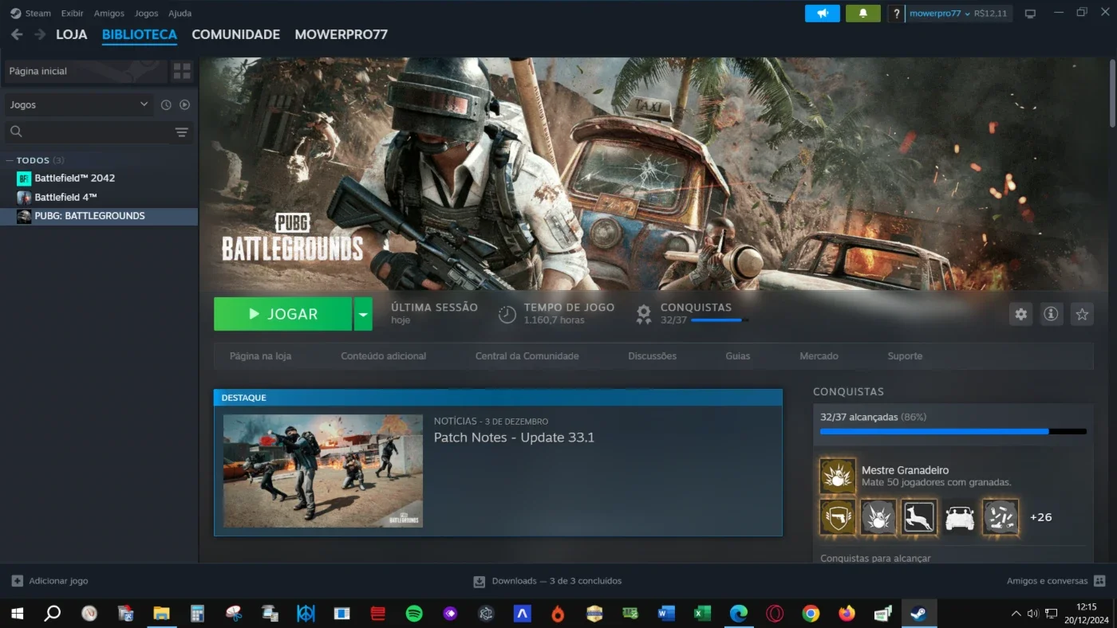Viewport: 1117px width, 628px height.
Task: Start PUBG with the JOGAR button
Action: 282,314
